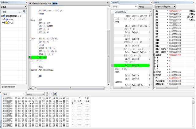The height and width of the screenshot is (129, 196).
Task: Click the batch build column header icon
Action: (x=24, y=12)
